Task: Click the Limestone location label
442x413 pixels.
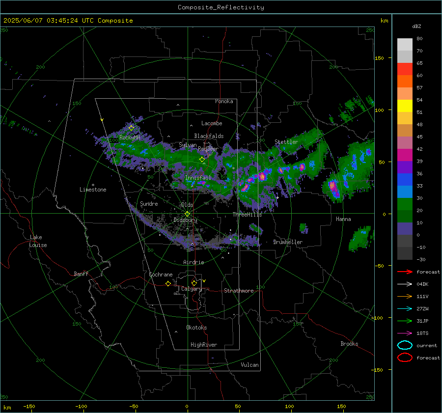Action: 93,190
